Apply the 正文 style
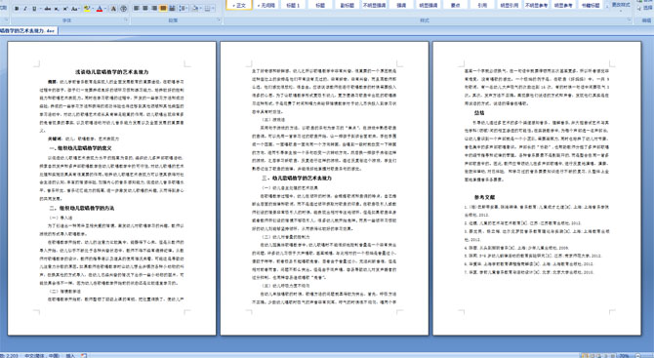 (239, 5)
